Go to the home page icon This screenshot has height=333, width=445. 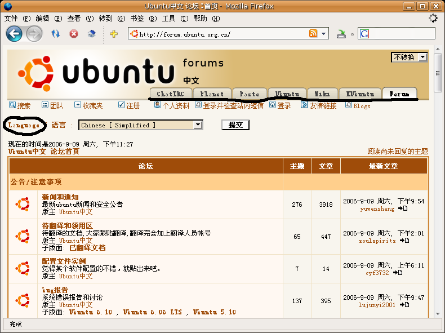92,34
